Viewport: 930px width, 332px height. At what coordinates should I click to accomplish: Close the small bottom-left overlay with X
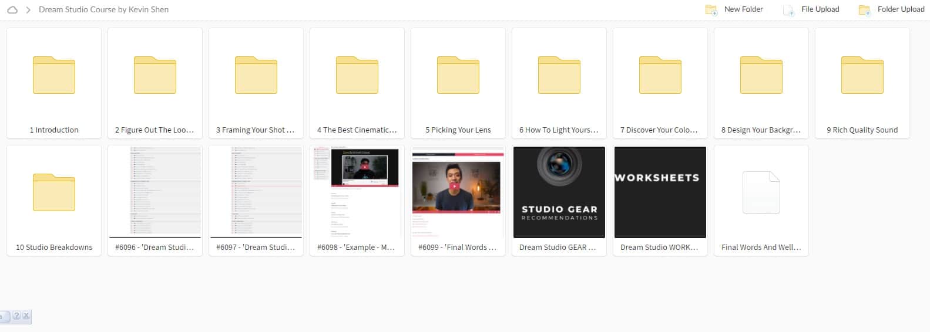[26, 316]
